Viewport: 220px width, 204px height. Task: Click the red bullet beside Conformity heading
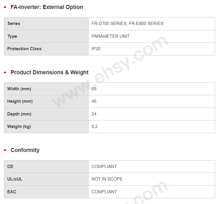click(x=5, y=150)
